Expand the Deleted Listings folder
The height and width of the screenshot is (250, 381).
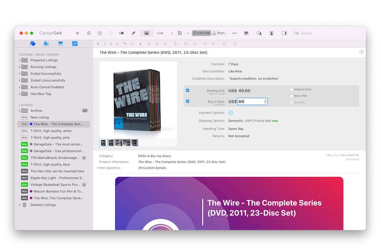tap(20, 205)
